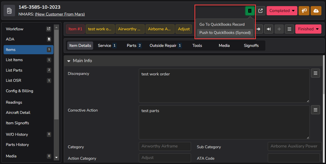Click the green QuickBooks sync icon
Screen dimensions: 326x164
click(250, 11)
